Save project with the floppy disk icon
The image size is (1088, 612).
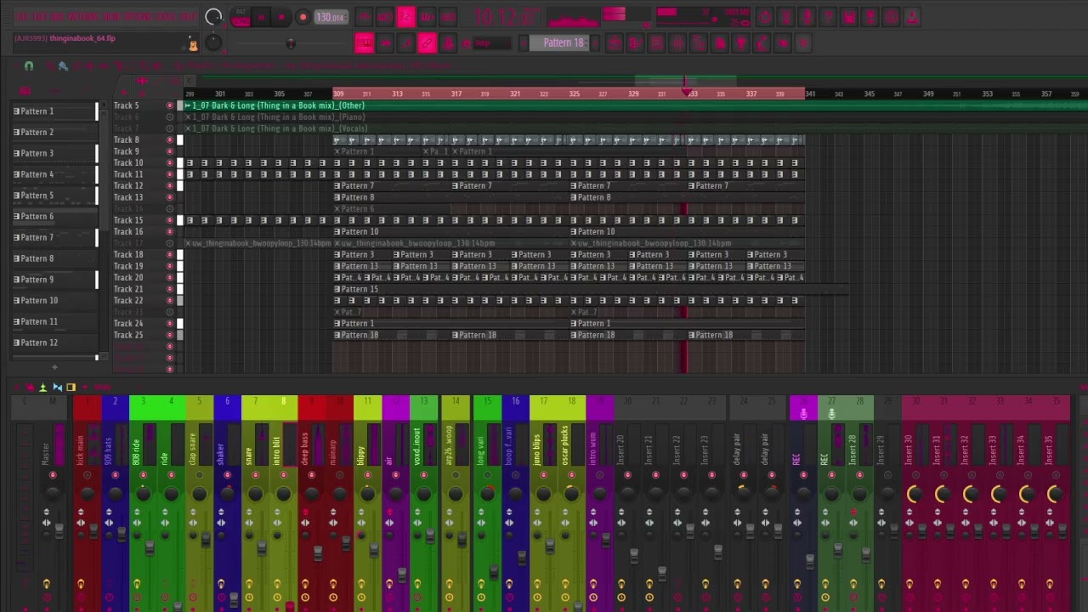tap(848, 17)
